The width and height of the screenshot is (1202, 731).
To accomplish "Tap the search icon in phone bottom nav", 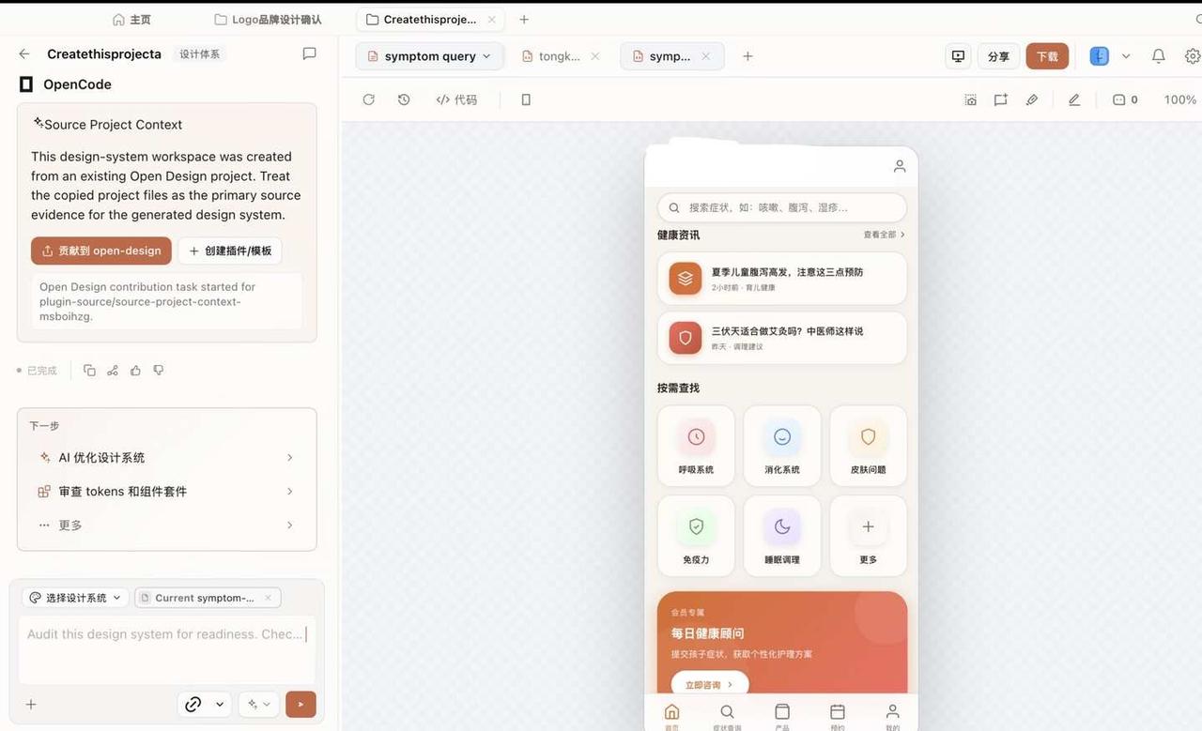I will pyautogui.click(x=727, y=712).
